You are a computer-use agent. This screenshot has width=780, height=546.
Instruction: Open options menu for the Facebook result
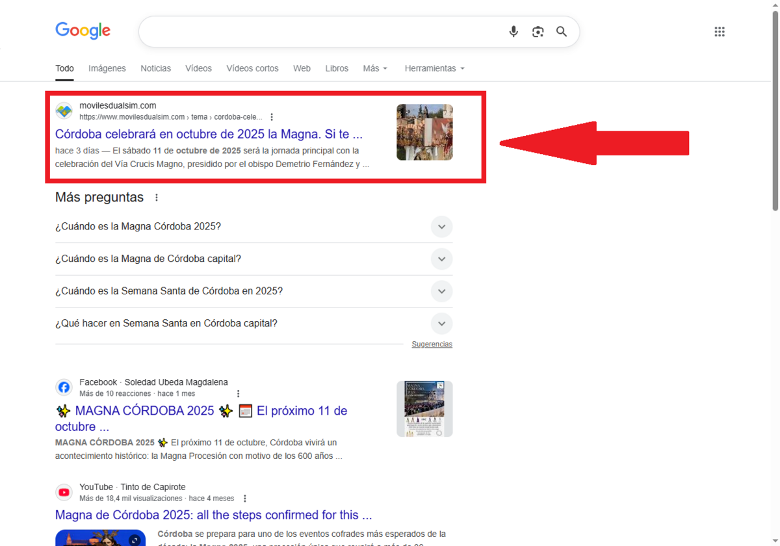(239, 394)
